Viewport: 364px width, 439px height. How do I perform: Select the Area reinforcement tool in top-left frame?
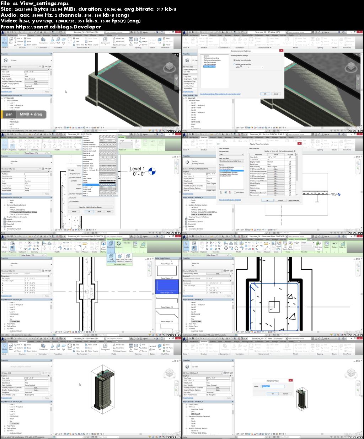click(x=76, y=38)
